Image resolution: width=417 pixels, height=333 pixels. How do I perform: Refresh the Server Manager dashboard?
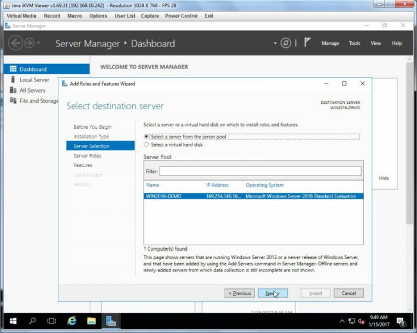click(x=285, y=43)
